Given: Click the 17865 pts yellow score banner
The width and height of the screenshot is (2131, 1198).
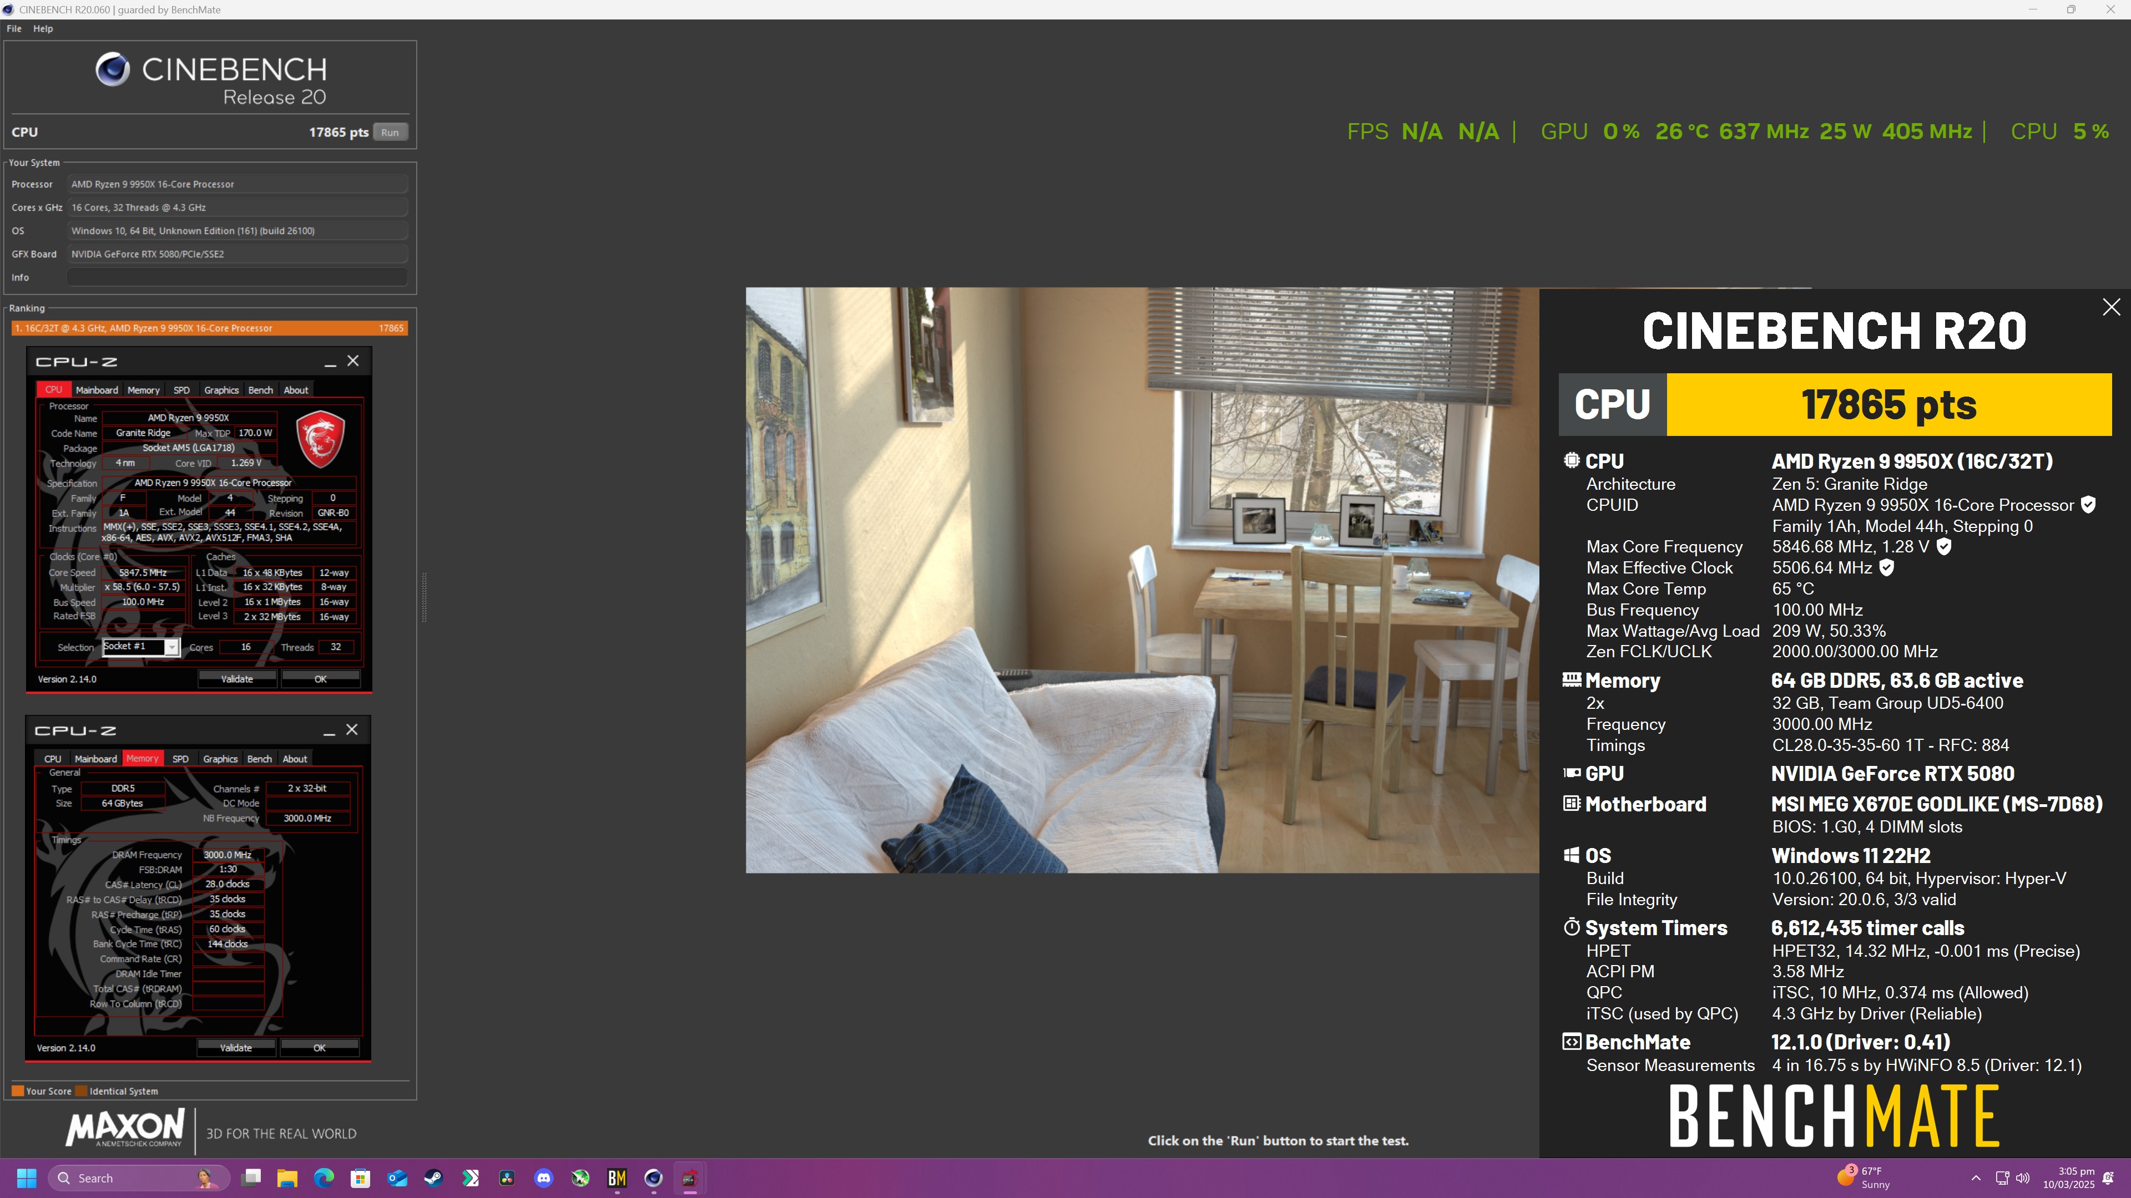Looking at the screenshot, I should [x=1888, y=404].
